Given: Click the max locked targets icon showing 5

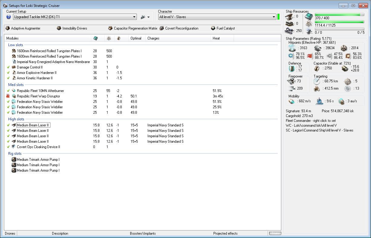Looking at the screenshot, I should (347, 81).
